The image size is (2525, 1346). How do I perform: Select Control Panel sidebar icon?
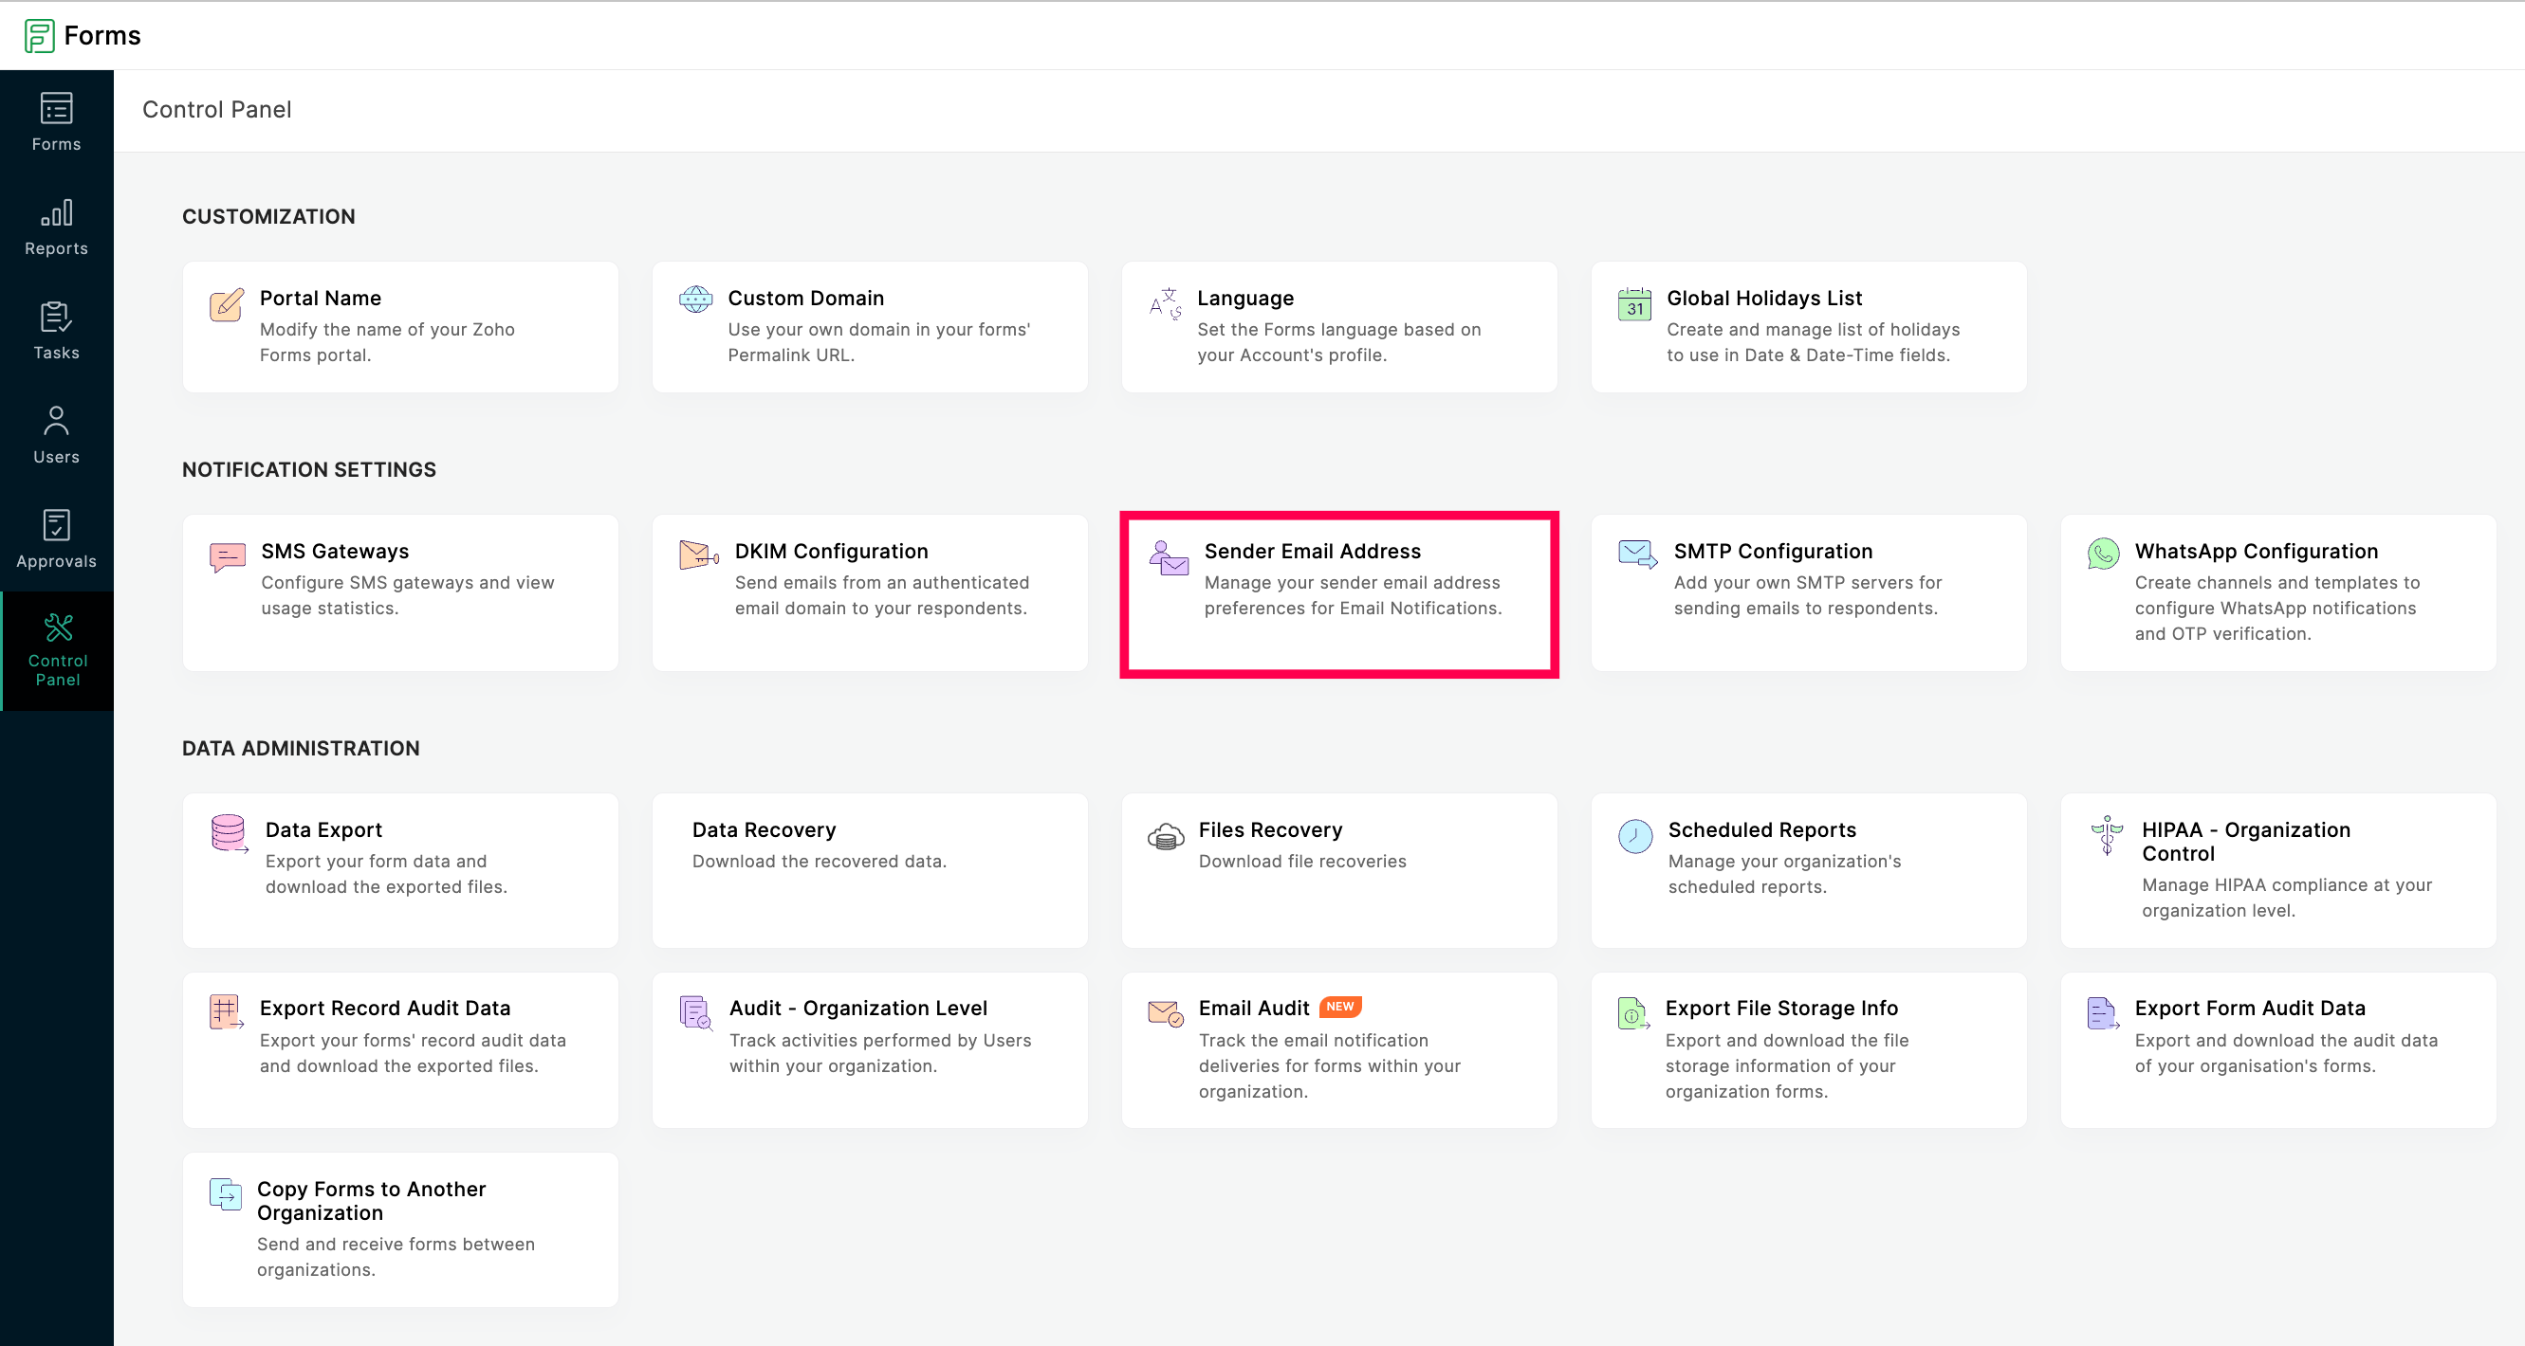58,627
